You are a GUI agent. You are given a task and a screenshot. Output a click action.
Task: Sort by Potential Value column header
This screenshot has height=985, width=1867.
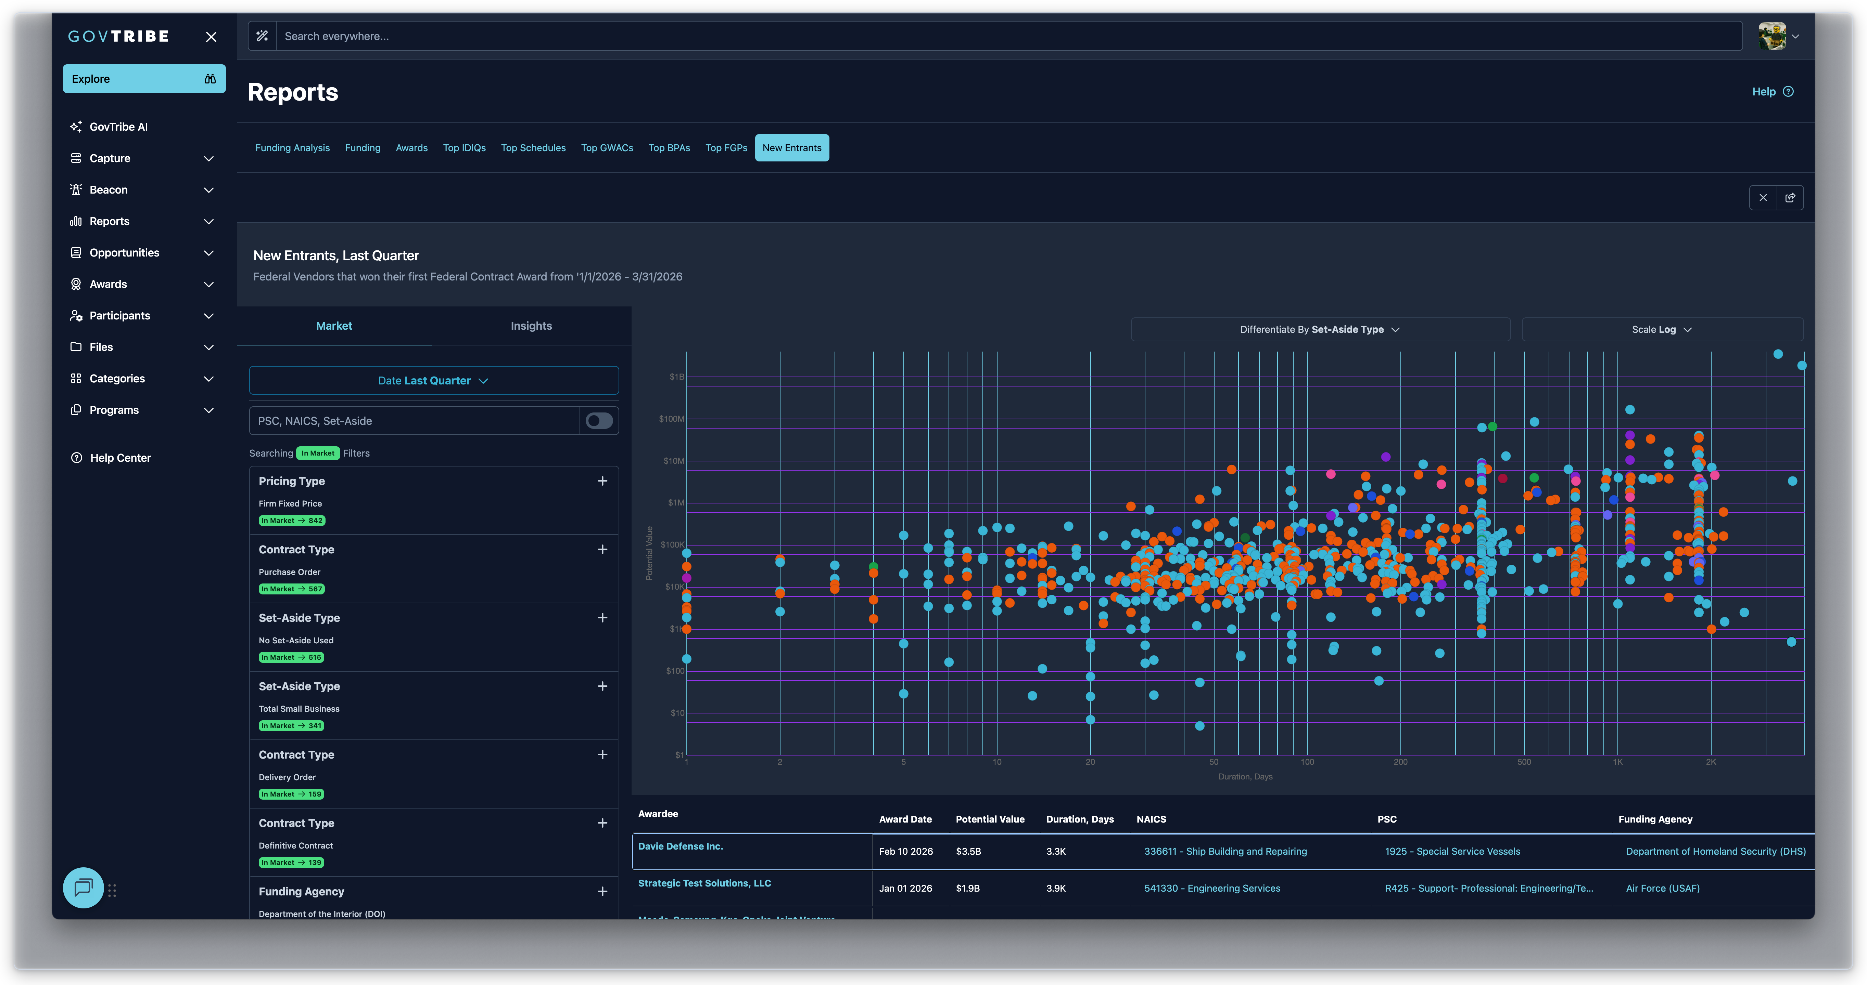coord(989,820)
